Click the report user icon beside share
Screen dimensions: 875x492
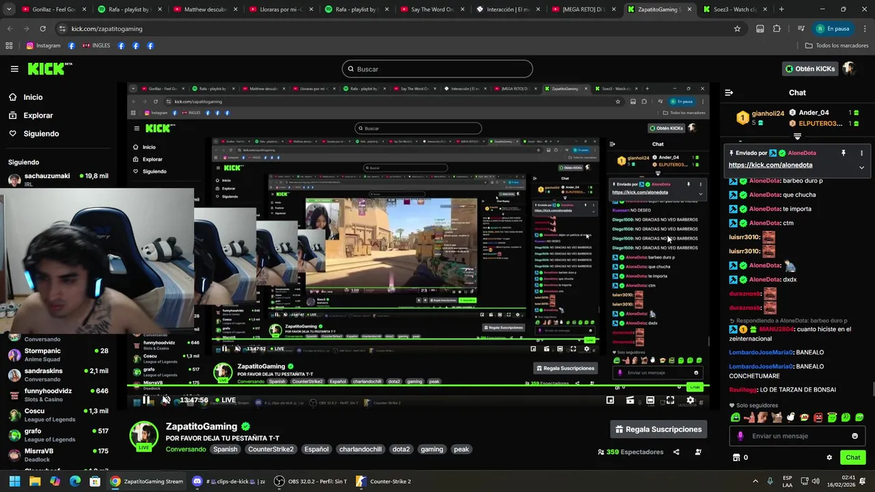tap(698, 452)
